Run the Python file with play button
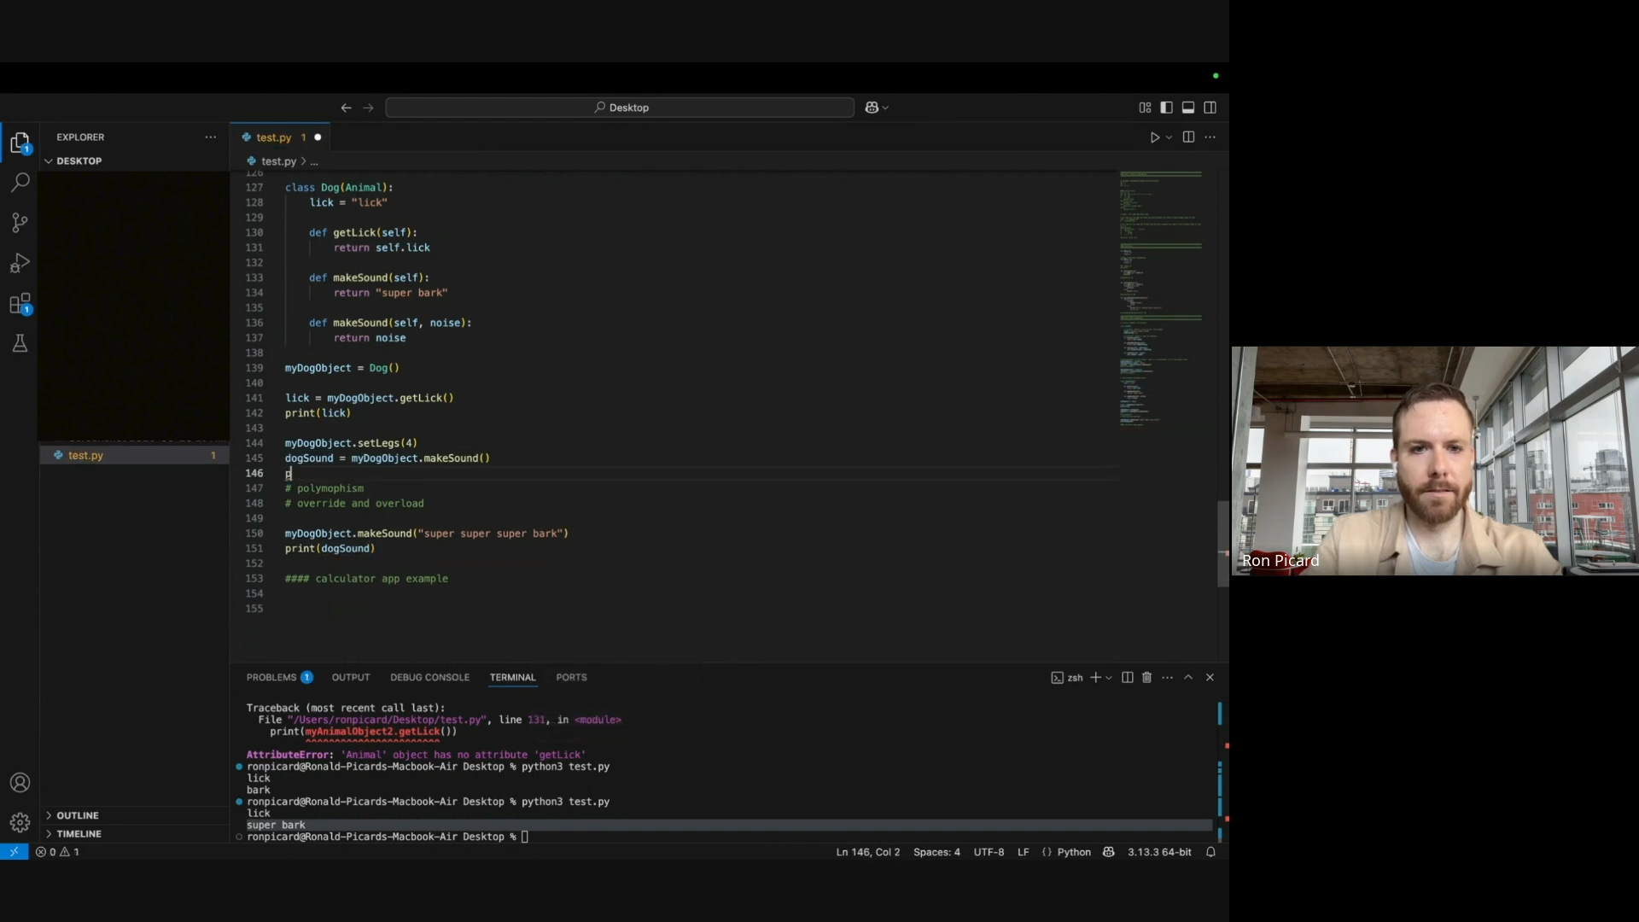The width and height of the screenshot is (1639, 922). coord(1154,137)
